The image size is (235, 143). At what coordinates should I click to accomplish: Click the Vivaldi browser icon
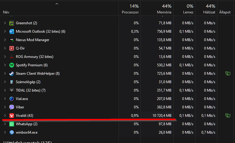tap(11, 116)
